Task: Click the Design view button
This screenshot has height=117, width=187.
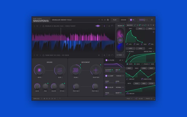Action: (124, 20)
